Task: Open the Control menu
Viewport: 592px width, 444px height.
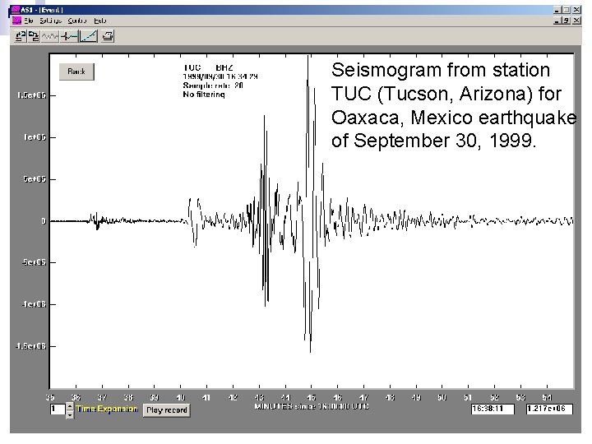Action: point(77,21)
